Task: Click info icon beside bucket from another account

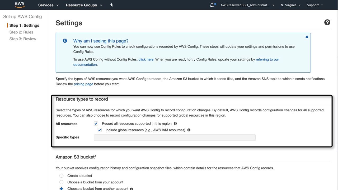Action: coord(131,189)
